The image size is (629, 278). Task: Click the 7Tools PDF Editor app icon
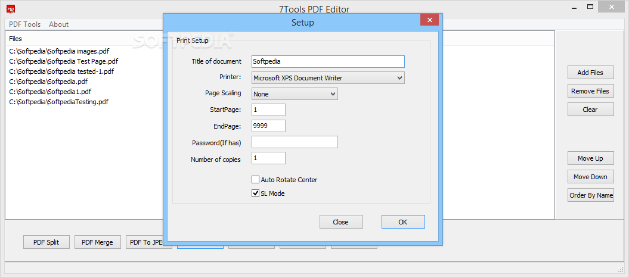(11, 8)
